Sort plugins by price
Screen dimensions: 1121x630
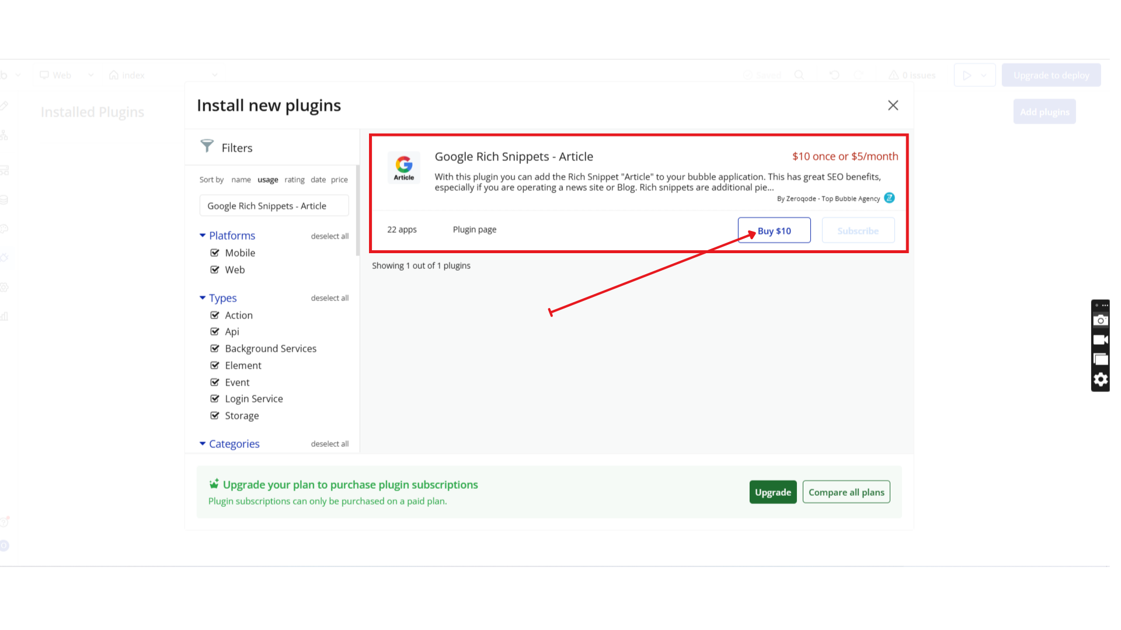tap(339, 180)
